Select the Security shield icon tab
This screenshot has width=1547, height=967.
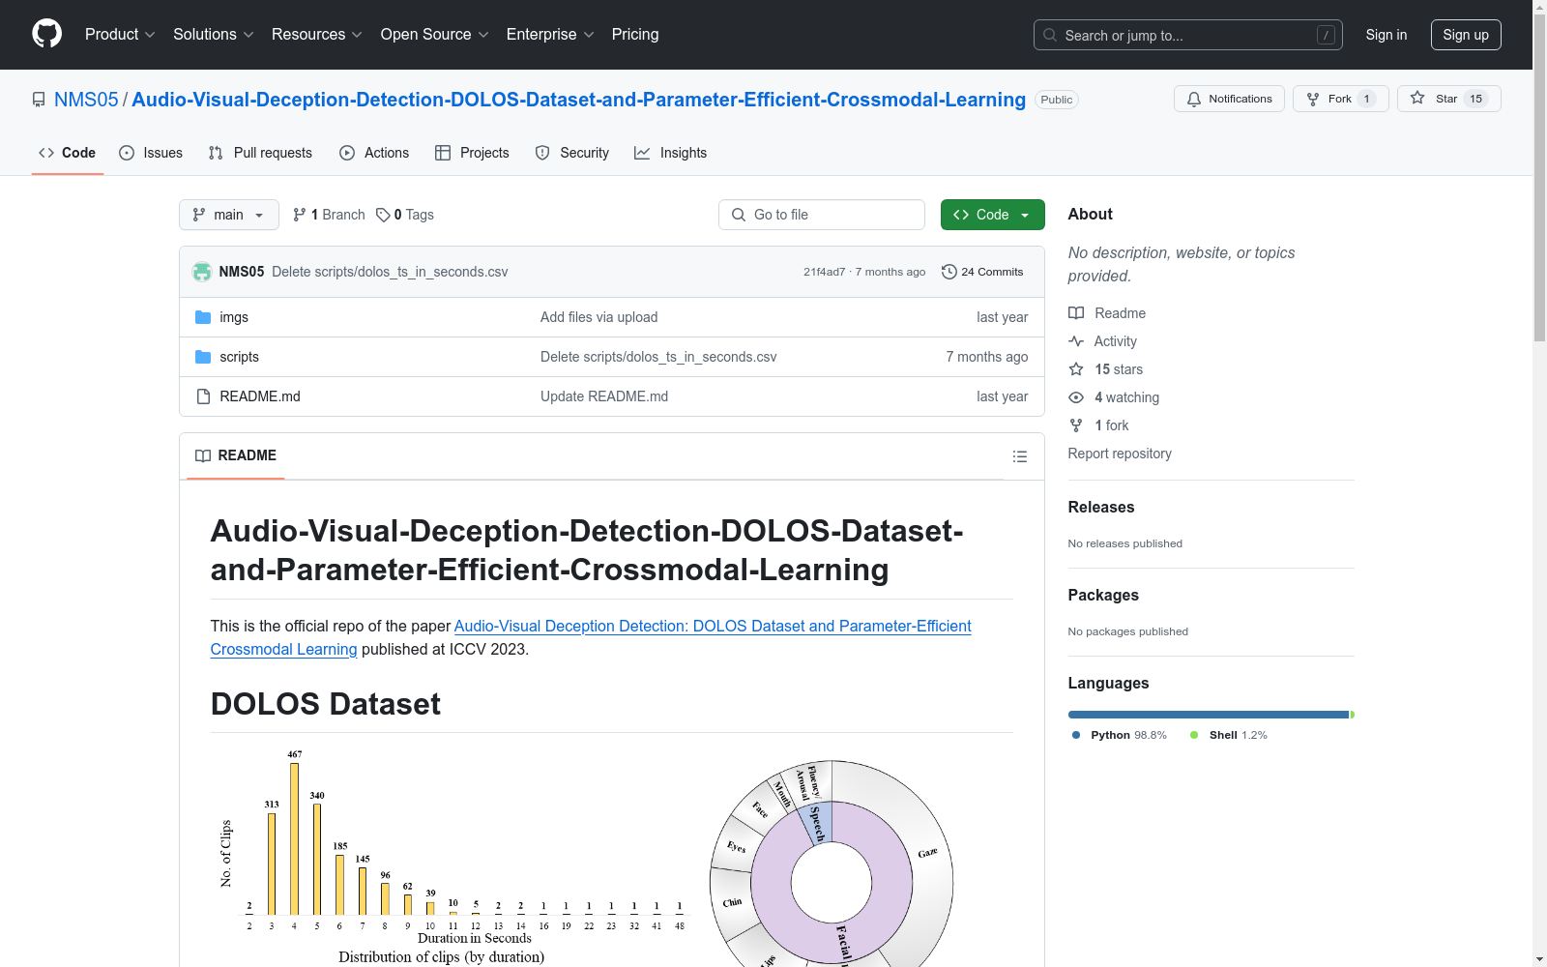542,152
